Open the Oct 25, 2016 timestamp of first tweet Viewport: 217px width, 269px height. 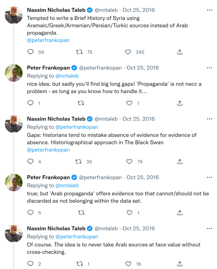click(138, 10)
